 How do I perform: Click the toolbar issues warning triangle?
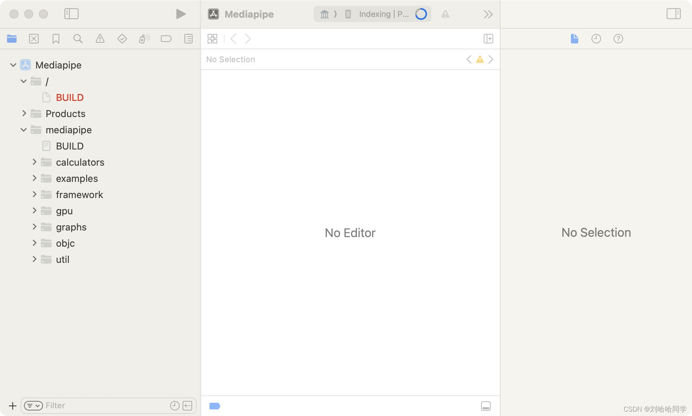pyautogui.click(x=445, y=14)
